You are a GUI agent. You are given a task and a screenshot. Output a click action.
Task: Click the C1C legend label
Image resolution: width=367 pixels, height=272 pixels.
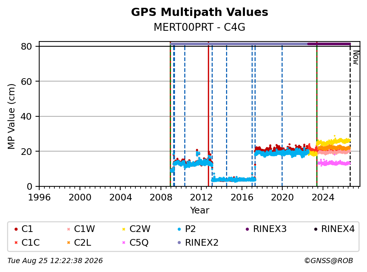pos(30,242)
